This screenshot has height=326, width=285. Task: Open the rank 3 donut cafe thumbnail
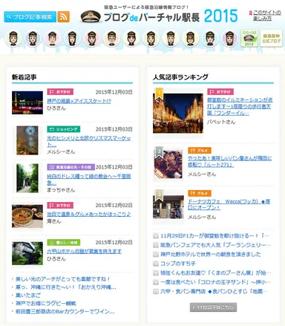coord(168,207)
